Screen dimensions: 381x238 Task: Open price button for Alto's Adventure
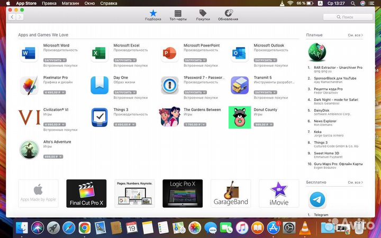coord(53,157)
